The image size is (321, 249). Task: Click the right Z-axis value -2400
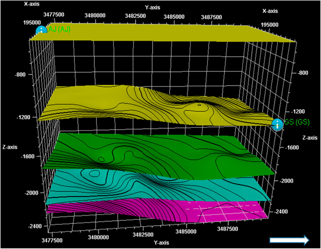281,212
